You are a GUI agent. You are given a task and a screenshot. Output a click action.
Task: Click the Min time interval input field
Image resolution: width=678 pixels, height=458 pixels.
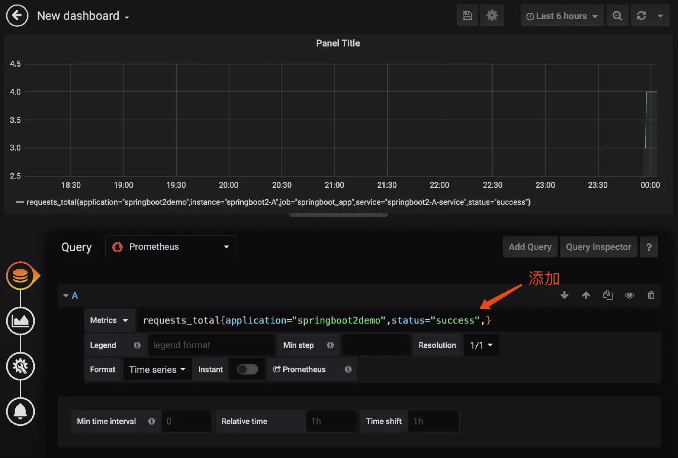click(x=187, y=421)
